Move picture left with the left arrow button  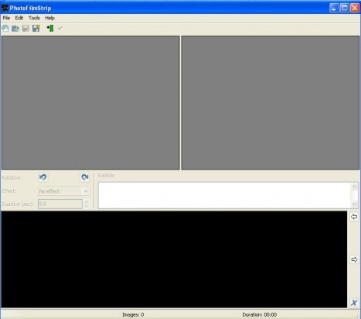tap(354, 217)
